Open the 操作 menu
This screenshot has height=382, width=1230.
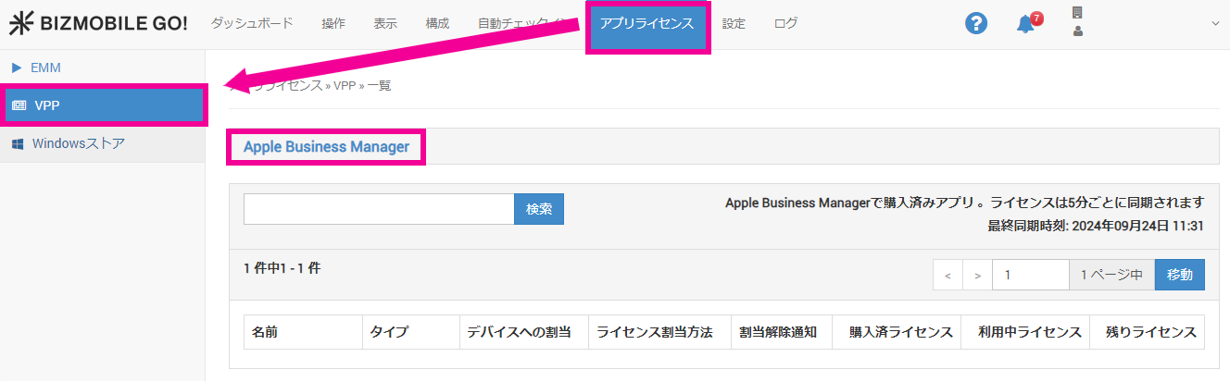333,24
